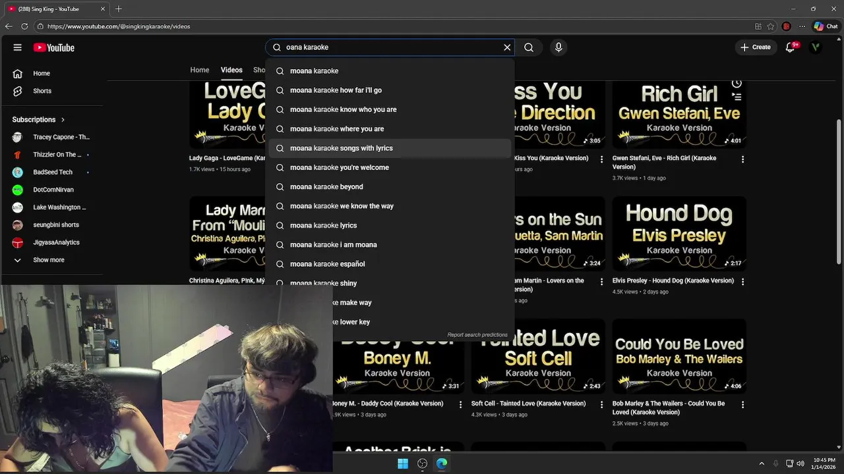Open the notifications bell
The image size is (844, 474).
[791, 47]
